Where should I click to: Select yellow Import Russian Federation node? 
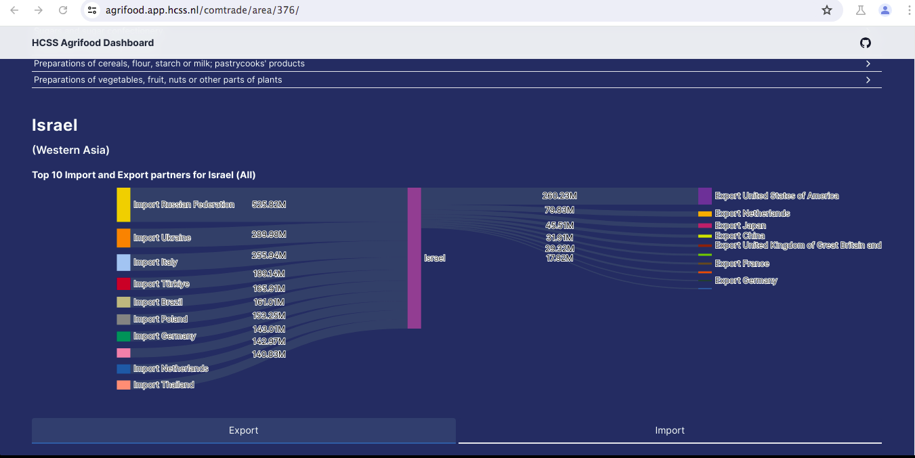click(123, 205)
